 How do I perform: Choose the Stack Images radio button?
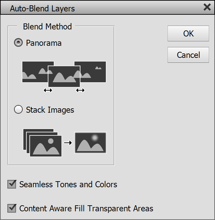18,110
